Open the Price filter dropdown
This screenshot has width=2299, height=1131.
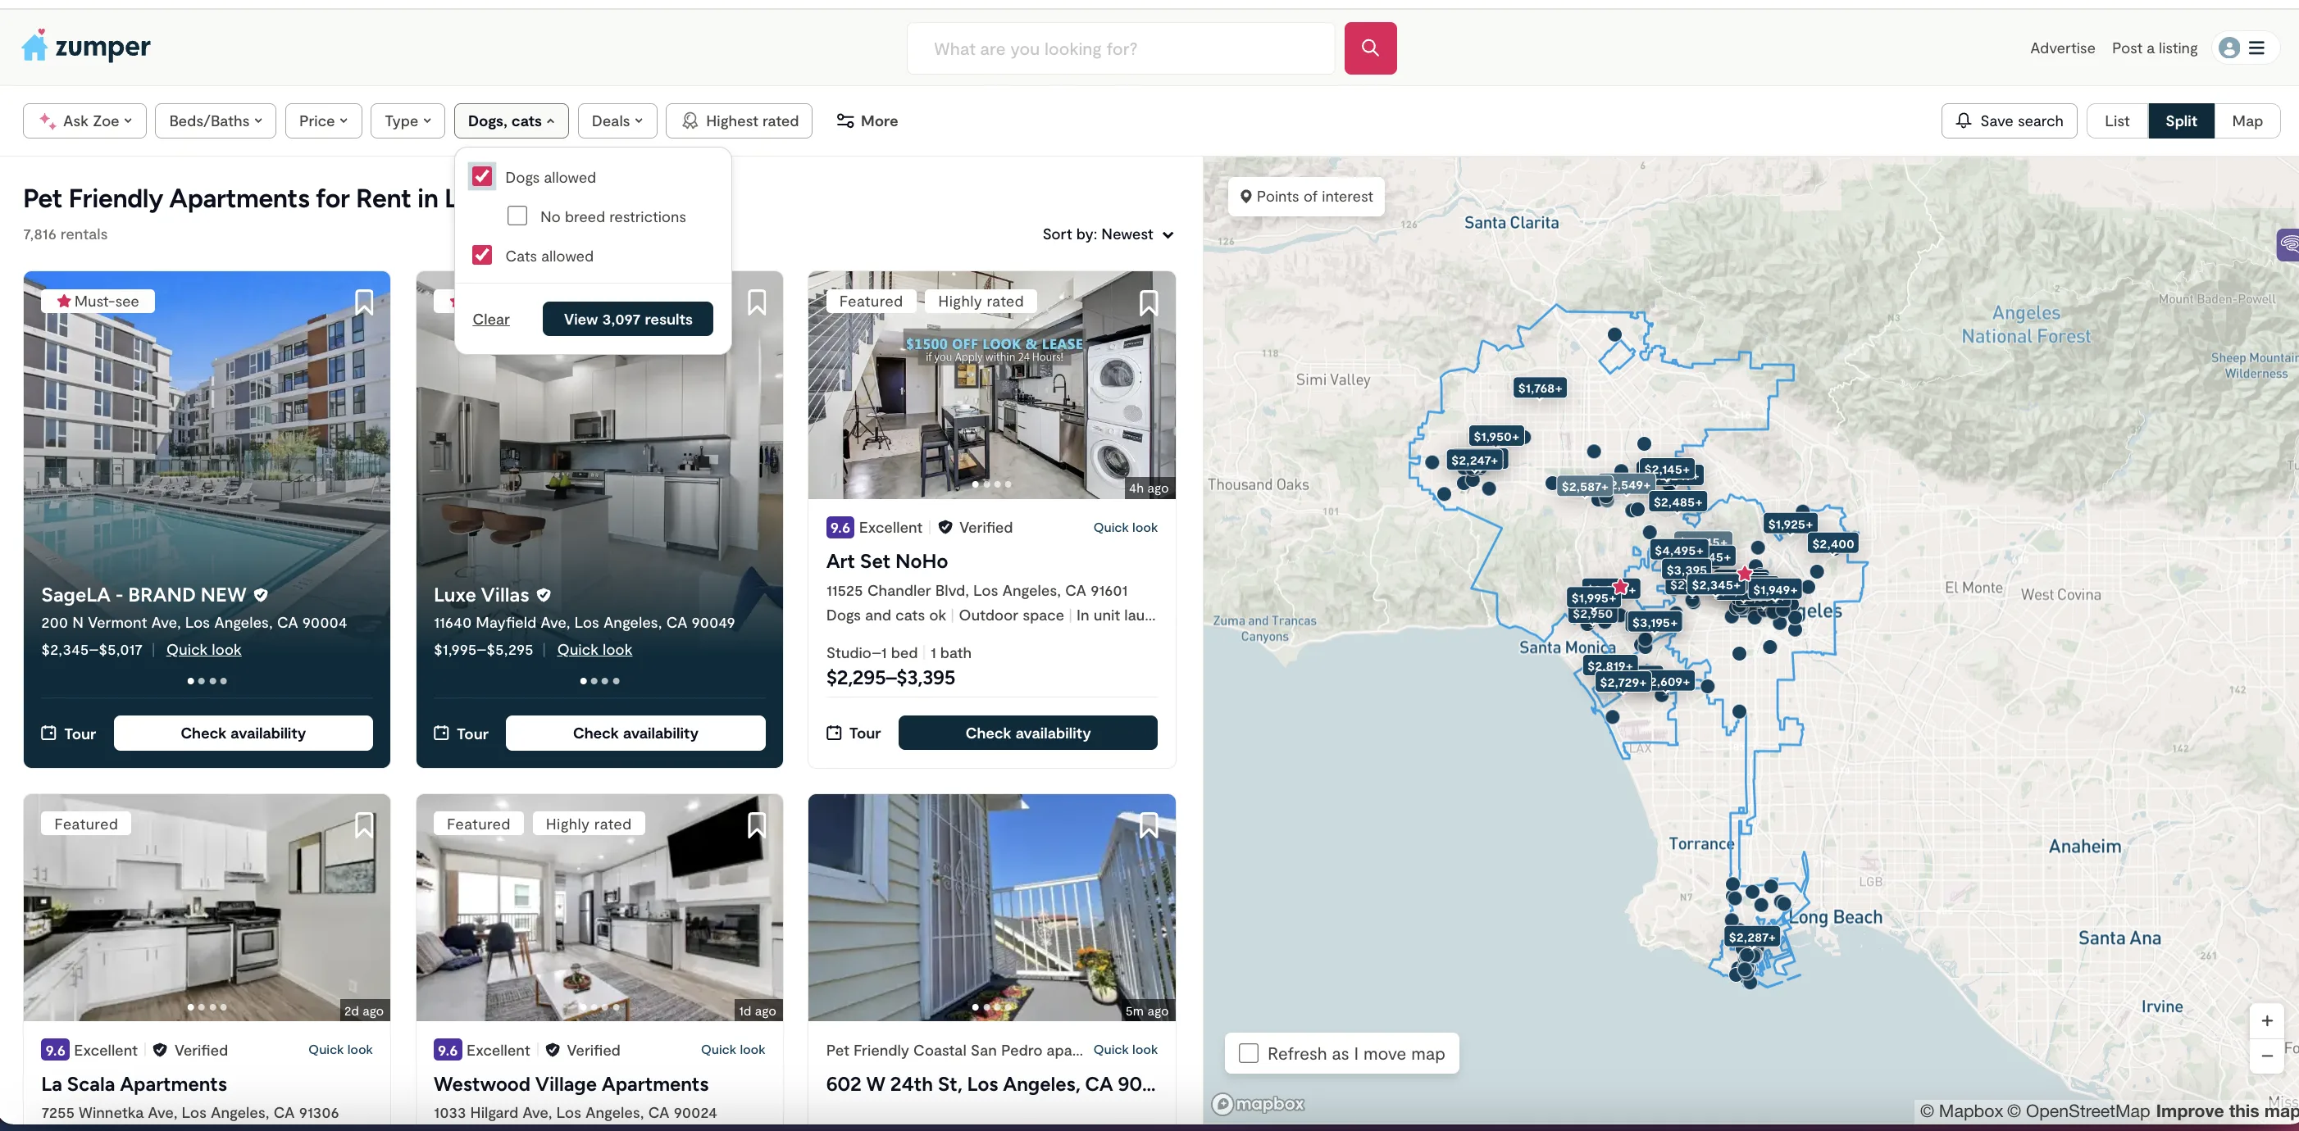click(323, 120)
